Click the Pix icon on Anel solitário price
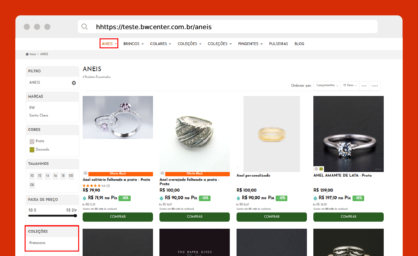Viewport: 418px width, 256px height. (84, 198)
